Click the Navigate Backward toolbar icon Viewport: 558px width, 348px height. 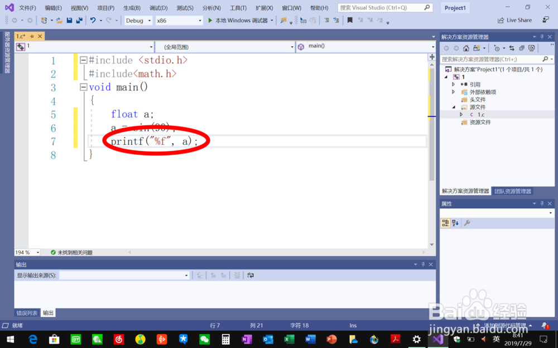(15, 21)
